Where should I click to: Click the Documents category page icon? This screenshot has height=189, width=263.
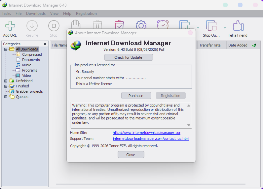point(18,60)
